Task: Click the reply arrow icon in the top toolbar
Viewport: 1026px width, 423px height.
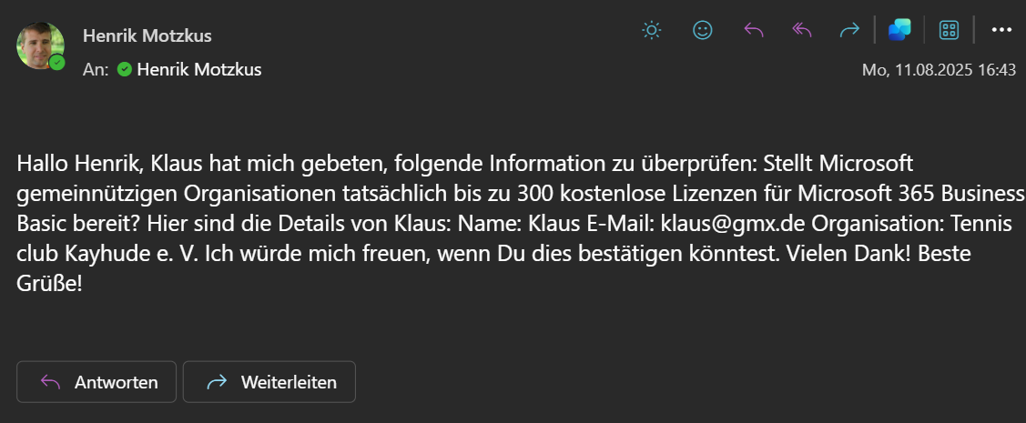Action: (x=753, y=30)
